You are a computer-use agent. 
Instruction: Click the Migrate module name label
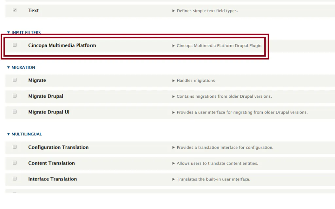(x=37, y=80)
